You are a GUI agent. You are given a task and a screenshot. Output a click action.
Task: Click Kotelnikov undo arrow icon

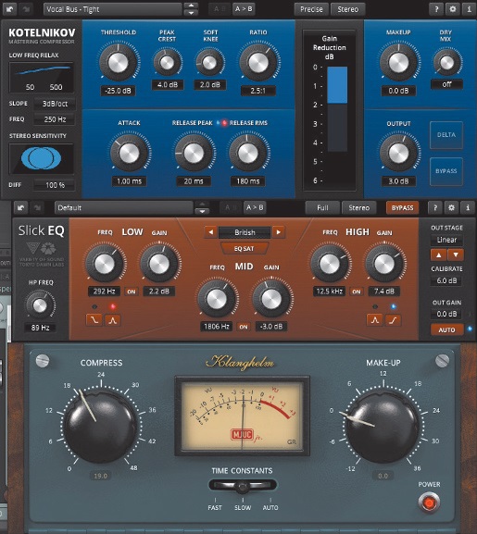[9, 9]
